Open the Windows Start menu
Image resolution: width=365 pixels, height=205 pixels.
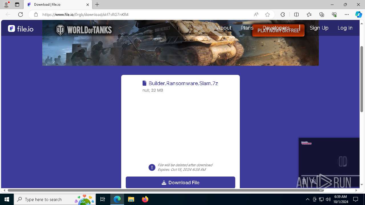[x=7, y=199]
